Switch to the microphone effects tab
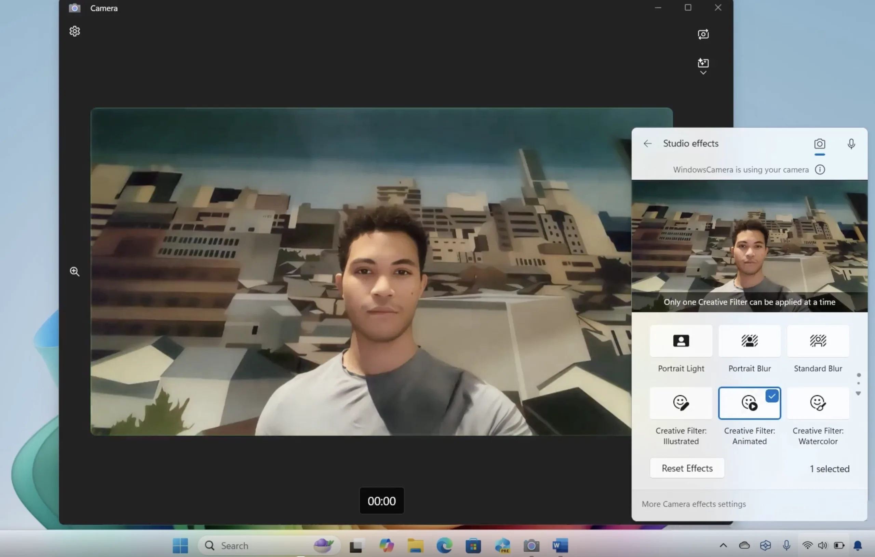The width and height of the screenshot is (875, 557). [x=851, y=144]
